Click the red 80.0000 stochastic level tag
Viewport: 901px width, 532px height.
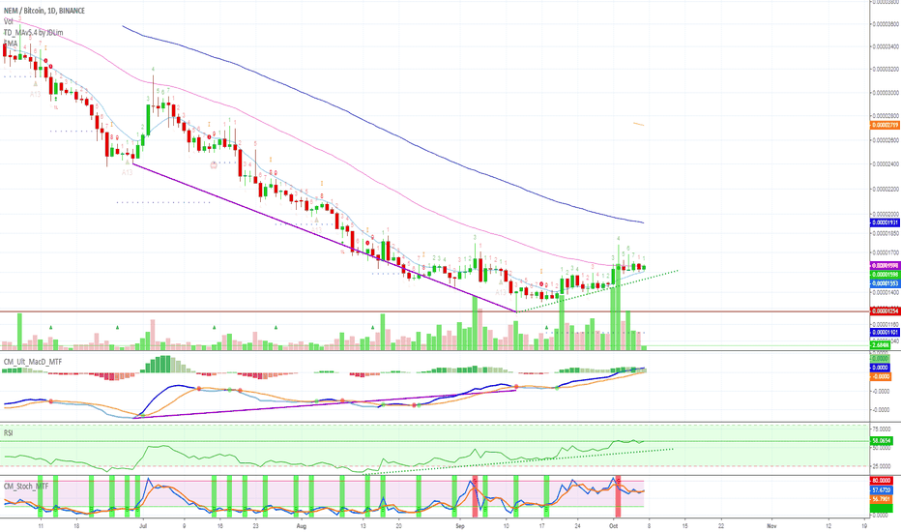pos(881,481)
